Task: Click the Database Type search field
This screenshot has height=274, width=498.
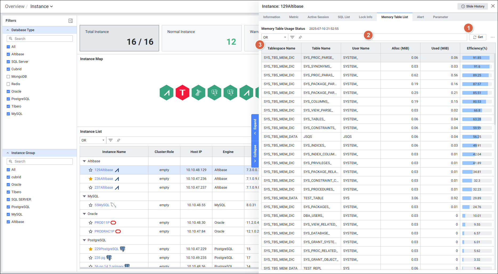Action: click(x=40, y=39)
